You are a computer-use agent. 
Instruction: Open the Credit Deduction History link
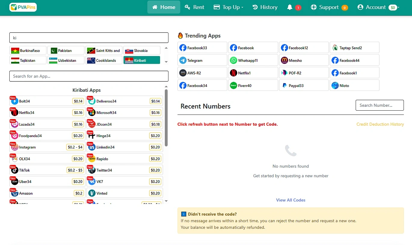click(x=380, y=124)
